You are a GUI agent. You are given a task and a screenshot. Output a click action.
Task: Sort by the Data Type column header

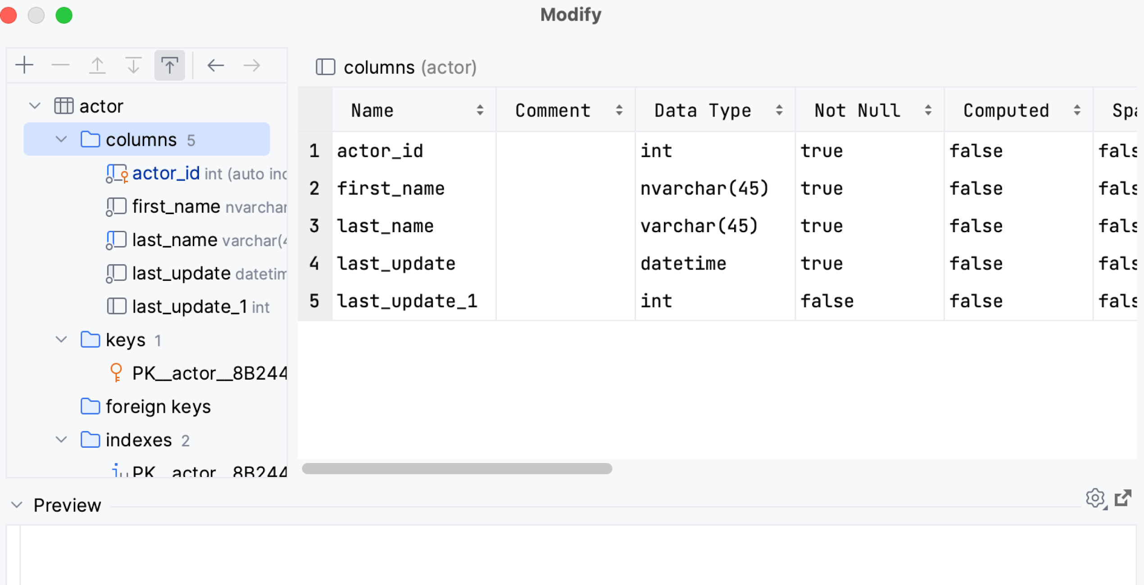coord(703,110)
